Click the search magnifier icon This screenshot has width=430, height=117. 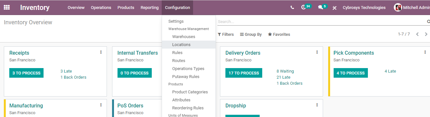pyautogui.click(x=428, y=21)
